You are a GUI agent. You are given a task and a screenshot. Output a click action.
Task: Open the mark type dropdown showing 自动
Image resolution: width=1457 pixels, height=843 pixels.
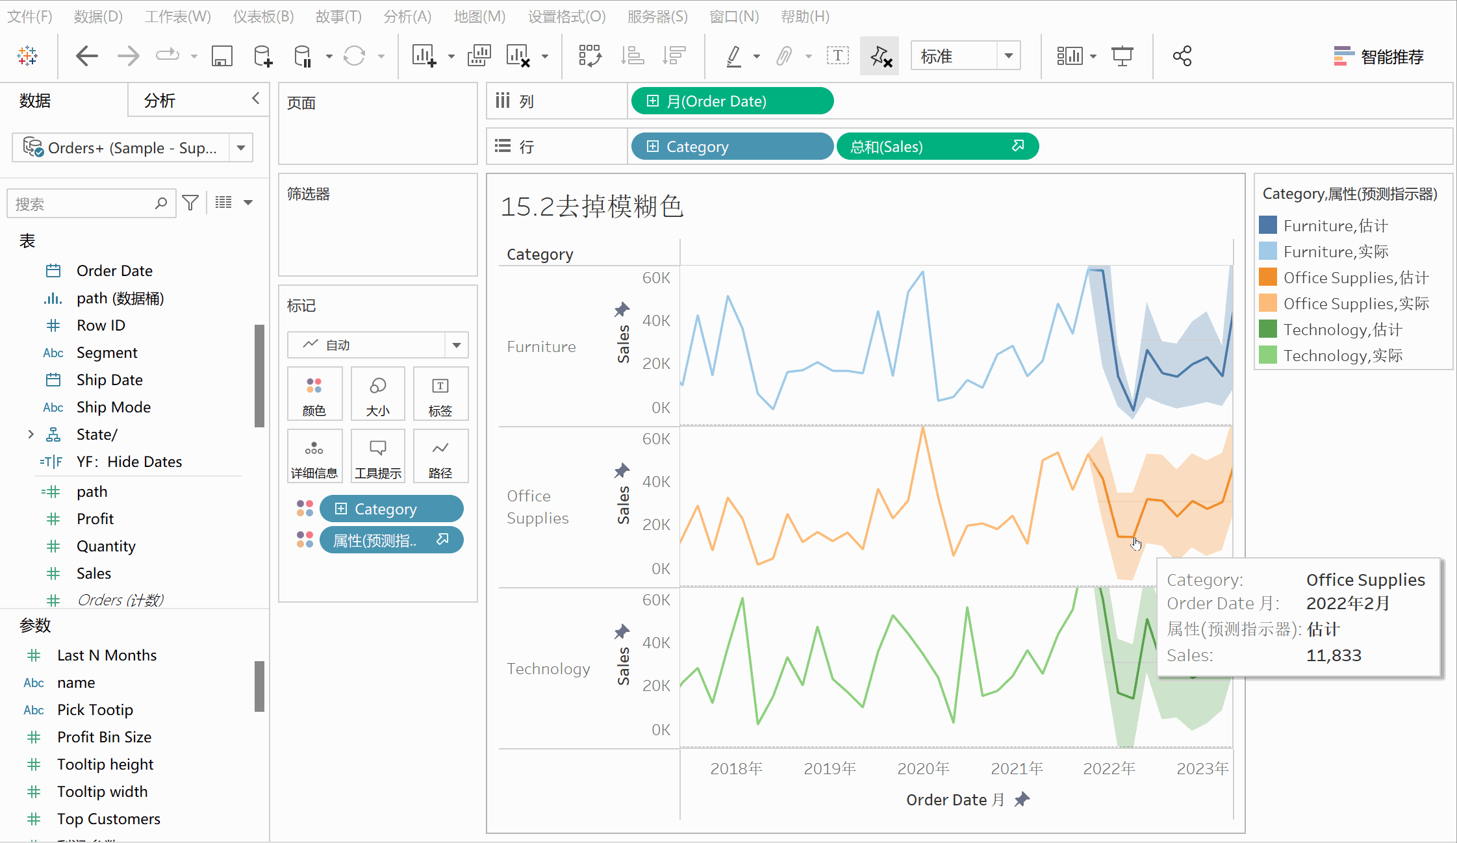pos(377,345)
